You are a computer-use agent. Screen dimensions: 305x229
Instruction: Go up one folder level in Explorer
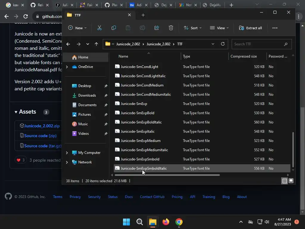point(96,44)
